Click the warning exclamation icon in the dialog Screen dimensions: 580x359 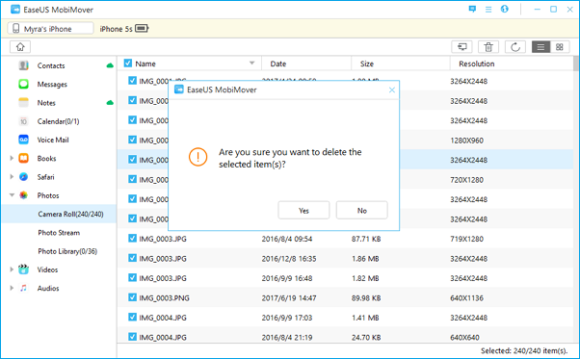[x=198, y=157]
